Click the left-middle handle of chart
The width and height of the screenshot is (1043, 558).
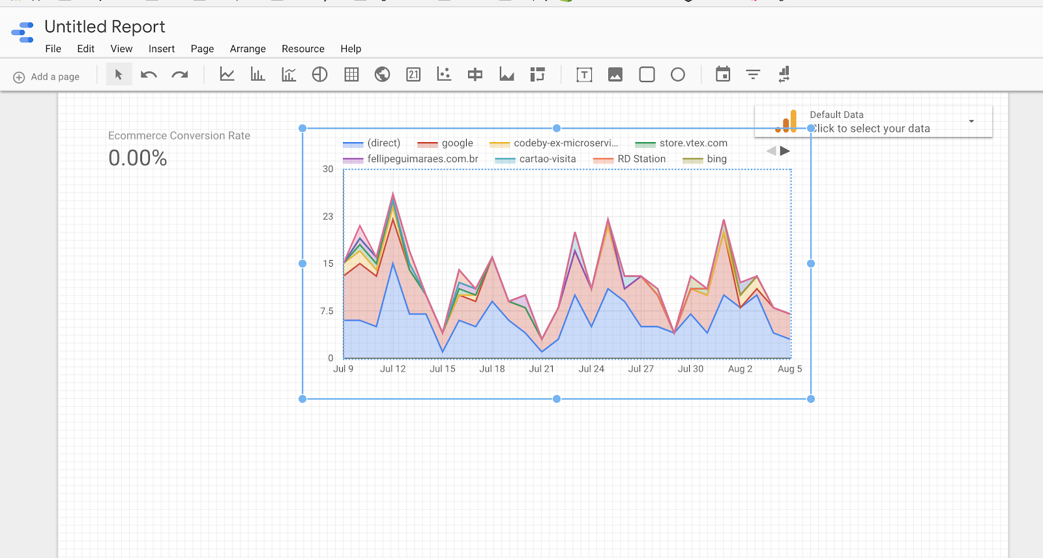click(302, 263)
